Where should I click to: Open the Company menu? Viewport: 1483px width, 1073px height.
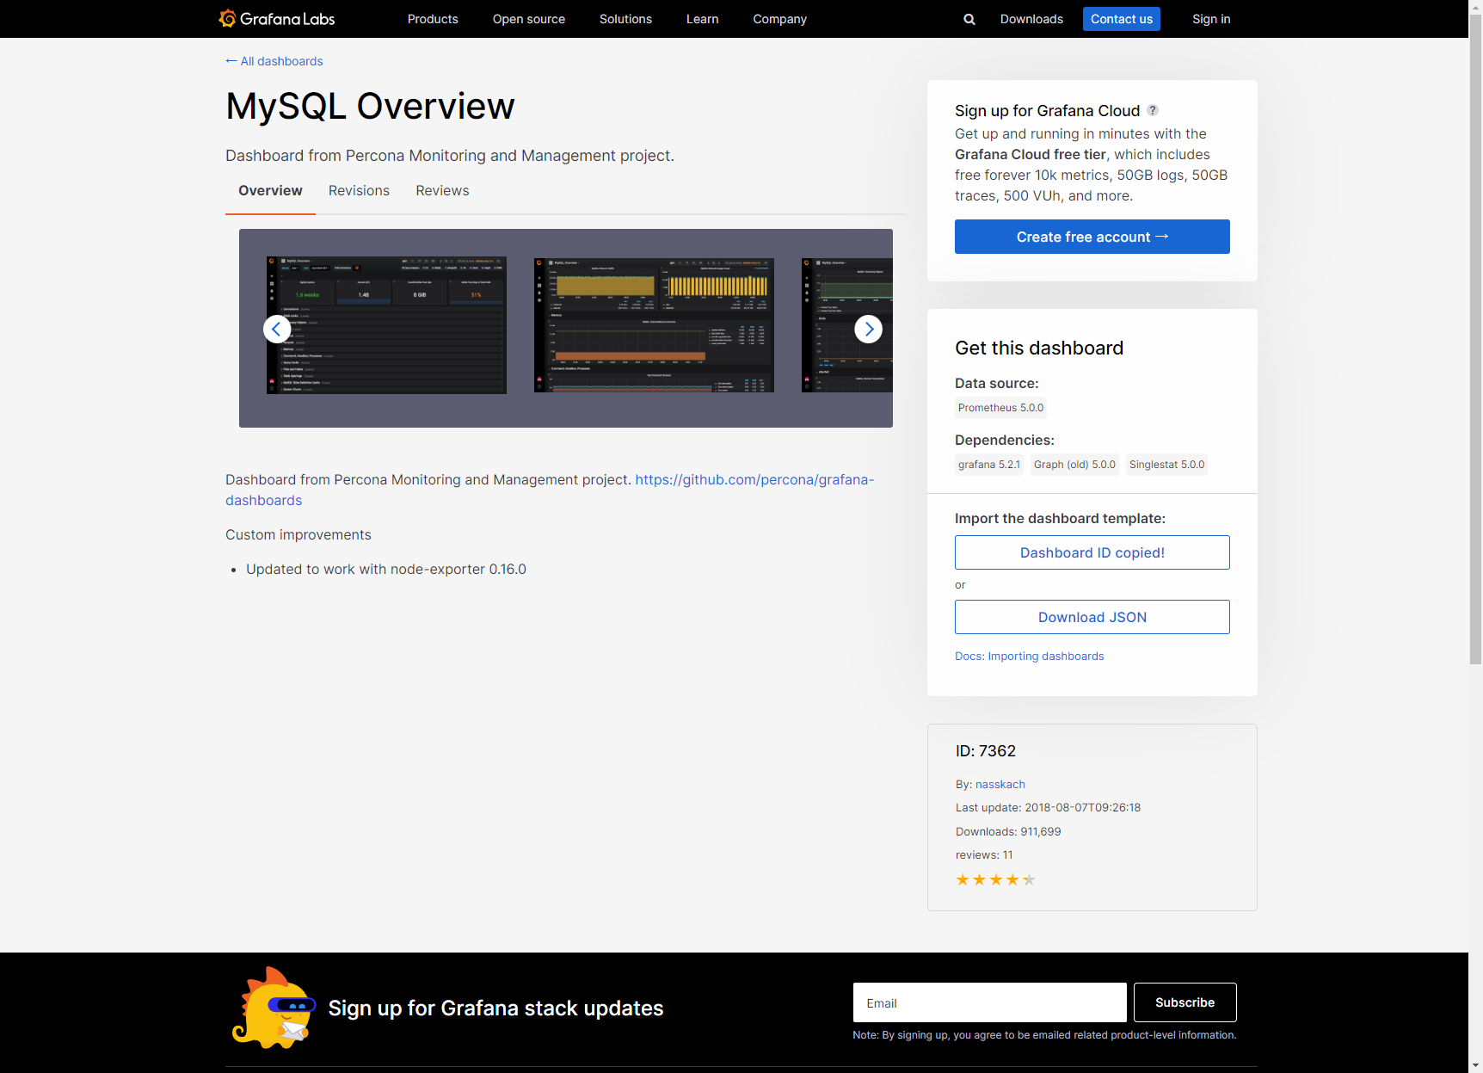[x=779, y=19]
